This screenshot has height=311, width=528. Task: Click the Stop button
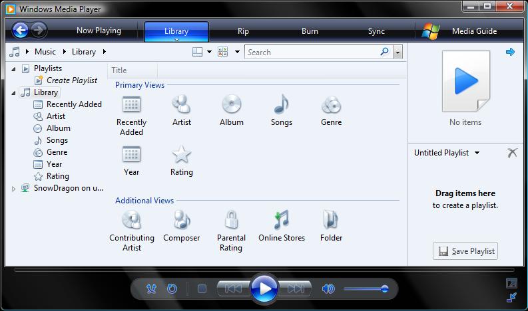pos(202,288)
